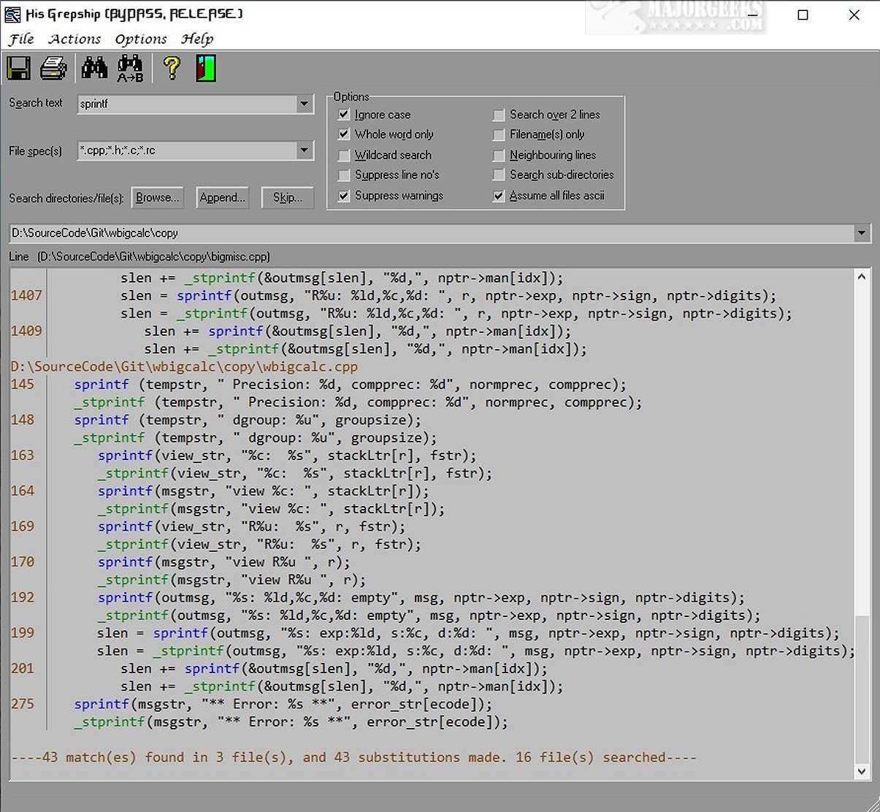Screen dimensions: 880x812
Task: Tick the Neighbouring lines checkbox
Action: tap(499, 156)
